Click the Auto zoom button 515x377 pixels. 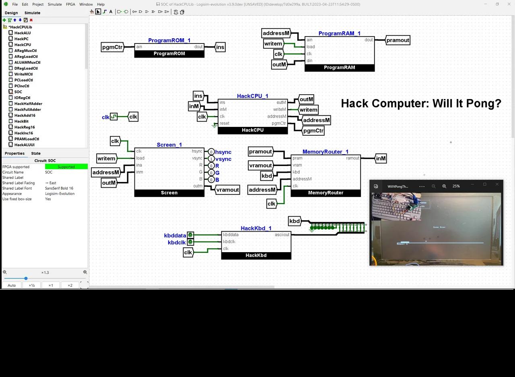[x=12, y=285]
